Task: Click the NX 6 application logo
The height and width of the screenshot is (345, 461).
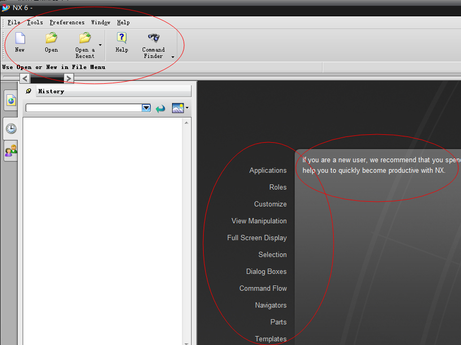Action: click(6, 8)
